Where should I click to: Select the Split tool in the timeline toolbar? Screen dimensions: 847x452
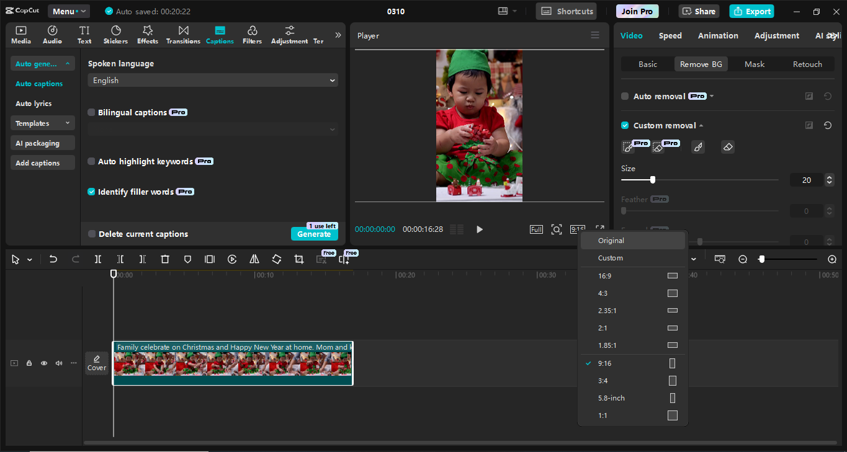click(97, 259)
